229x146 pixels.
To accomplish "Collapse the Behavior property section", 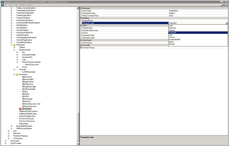I will coord(81,8).
